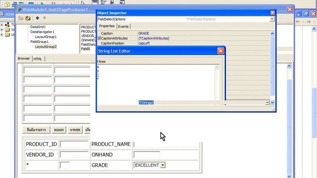Click the VENDOR_ID input field
This screenshot has width=317, height=178.
(74, 155)
